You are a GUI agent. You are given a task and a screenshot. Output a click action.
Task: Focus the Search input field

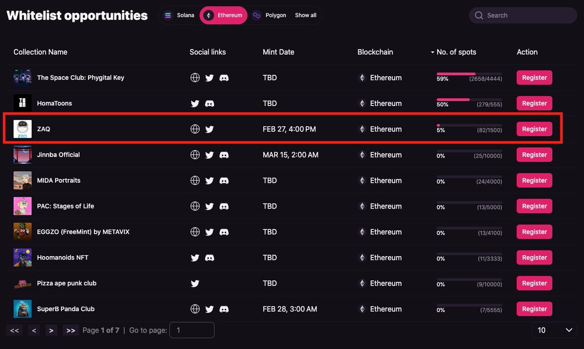(523, 16)
